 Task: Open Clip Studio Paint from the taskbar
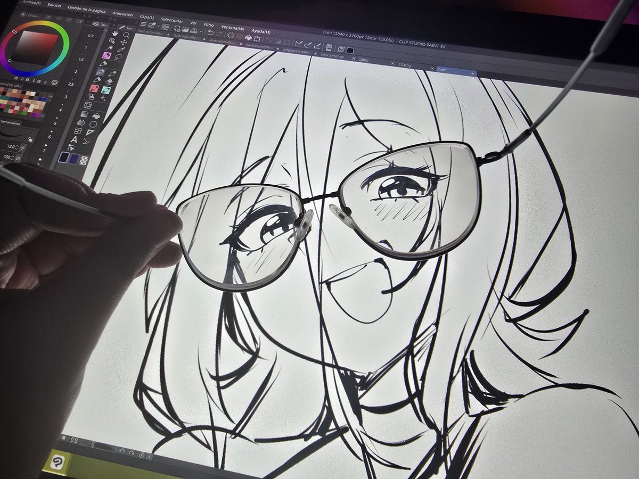(x=57, y=463)
